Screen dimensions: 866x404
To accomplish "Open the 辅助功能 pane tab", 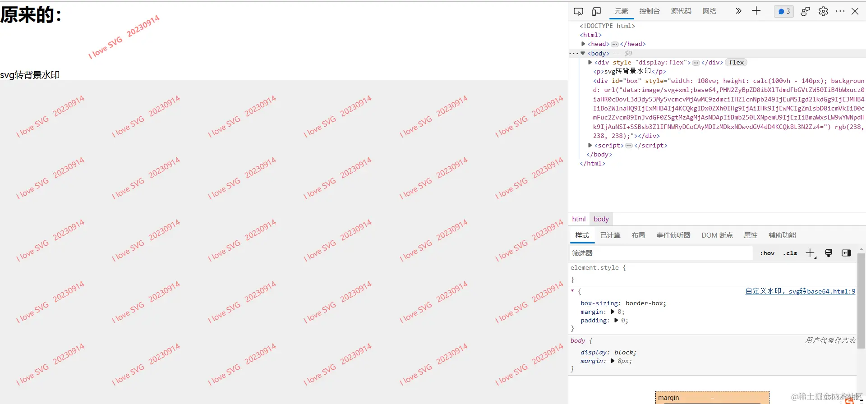I will [x=782, y=235].
